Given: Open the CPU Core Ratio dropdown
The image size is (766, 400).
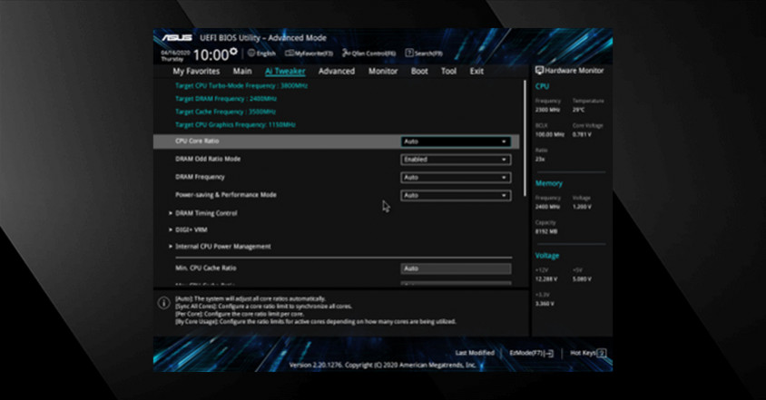Looking at the screenshot, I should [456, 141].
